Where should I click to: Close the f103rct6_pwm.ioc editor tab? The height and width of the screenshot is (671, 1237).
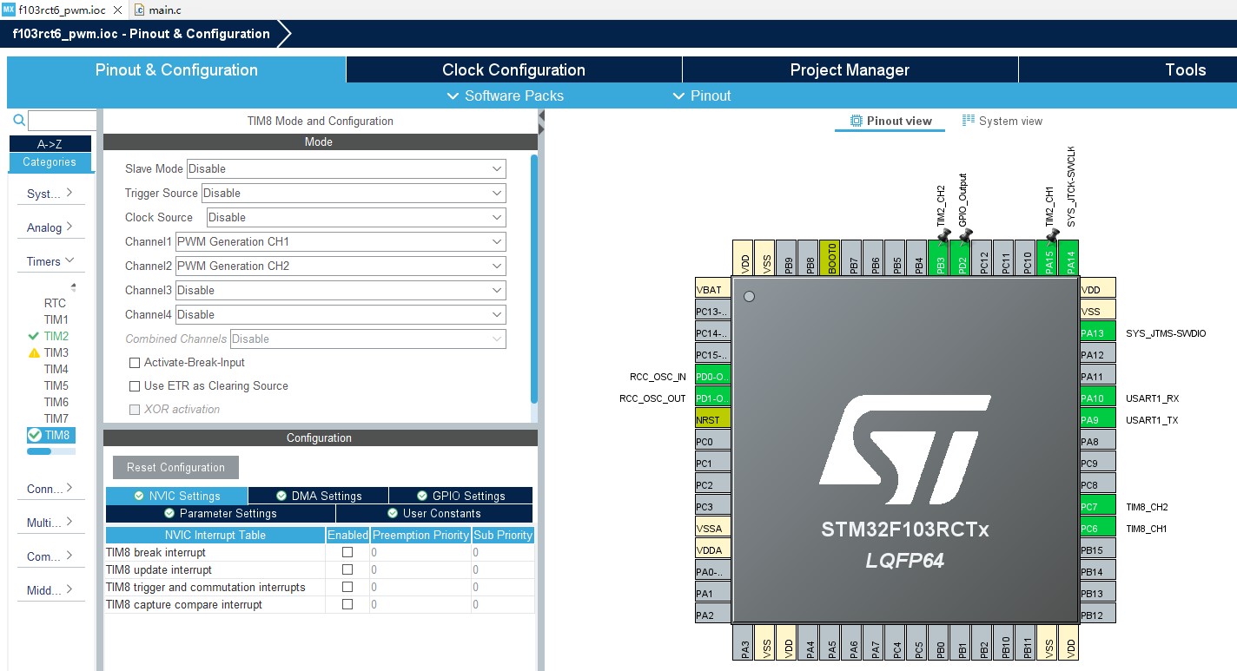pyautogui.click(x=118, y=10)
